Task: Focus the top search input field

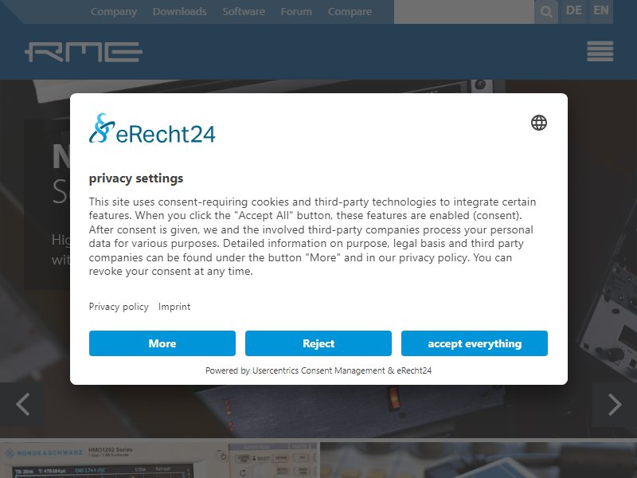Action: pos(464,12)
